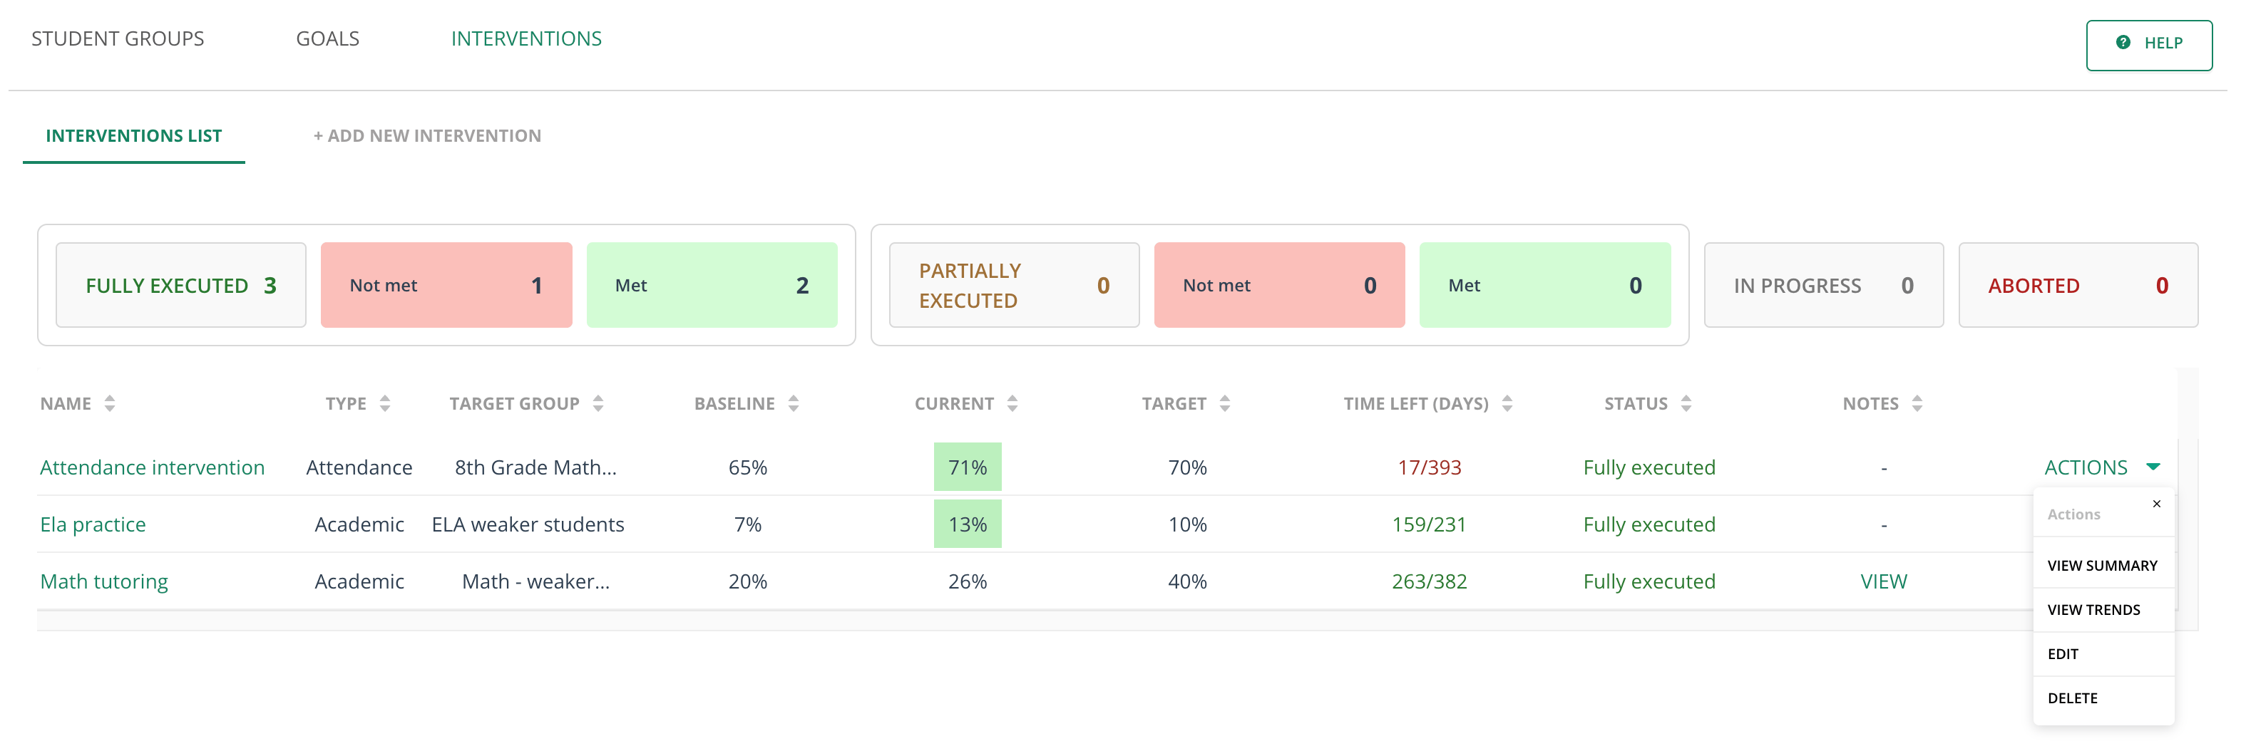Filter Fully Executed Met card
The height and width of the screenshot is (751, 2246).
712,286
